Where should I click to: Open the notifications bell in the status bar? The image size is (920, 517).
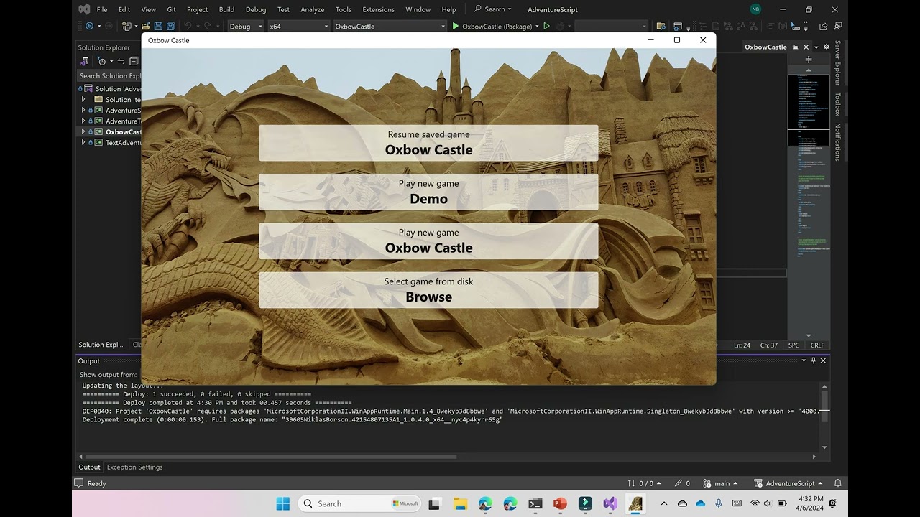click(838, 483)
